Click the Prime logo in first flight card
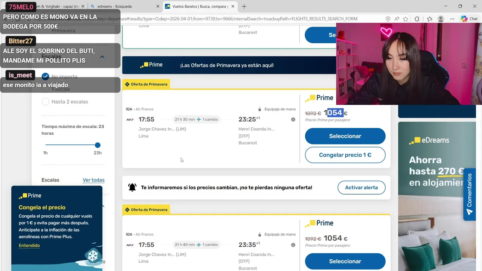The width and height of the screenshot is (482, 271). pyautogui.click(x=319, y=98)
